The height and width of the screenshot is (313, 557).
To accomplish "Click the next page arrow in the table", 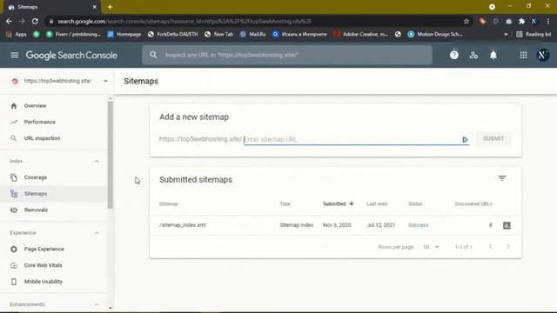I will coord(508,246).
